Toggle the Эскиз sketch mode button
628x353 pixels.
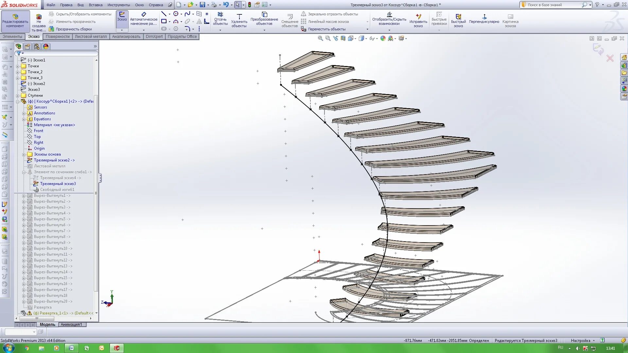[122, 16]
